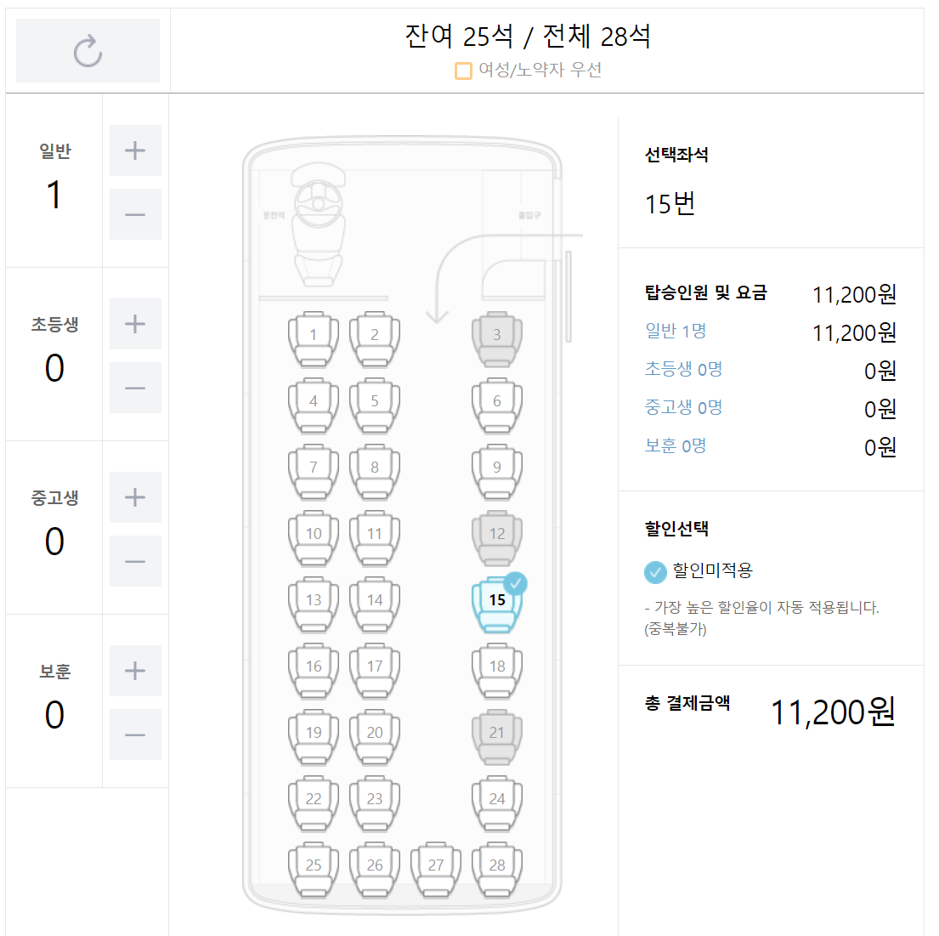
Task: Increase 중고생 count with plus button
Action: pyautogui.click(x=135, y=497)
